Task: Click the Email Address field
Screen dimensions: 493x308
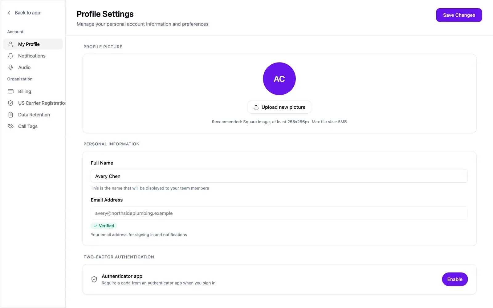Action: pyautogui.click(x=279, y=213)
